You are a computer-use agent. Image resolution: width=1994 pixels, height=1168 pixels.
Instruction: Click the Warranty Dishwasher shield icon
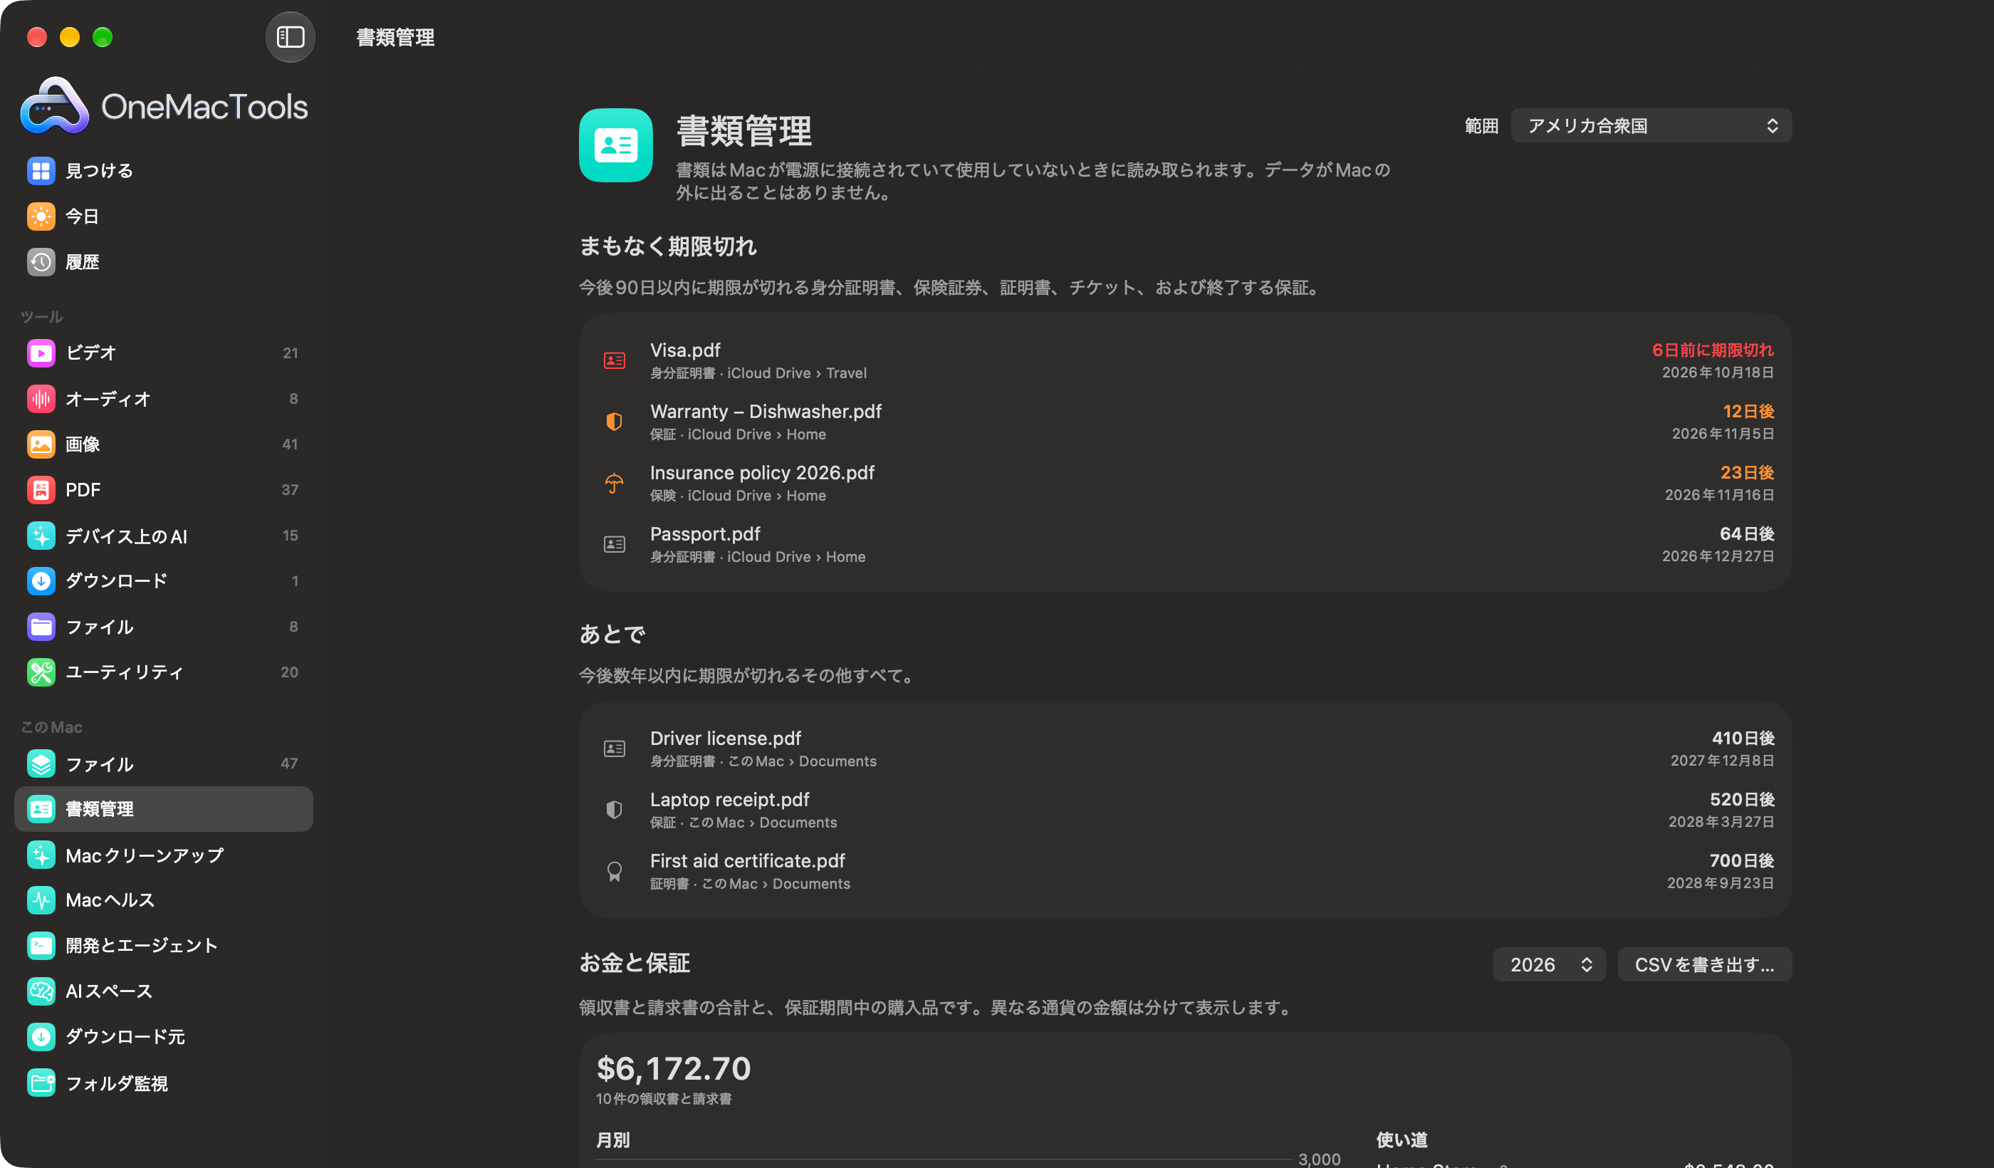(x=614, y=422)
